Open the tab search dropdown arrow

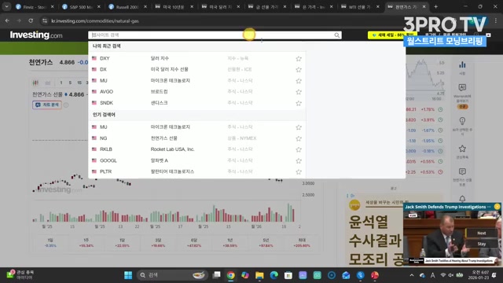(6, 6)
